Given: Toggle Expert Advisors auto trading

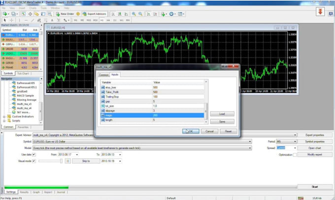Looking at the screenshot, I should [95, 14].
